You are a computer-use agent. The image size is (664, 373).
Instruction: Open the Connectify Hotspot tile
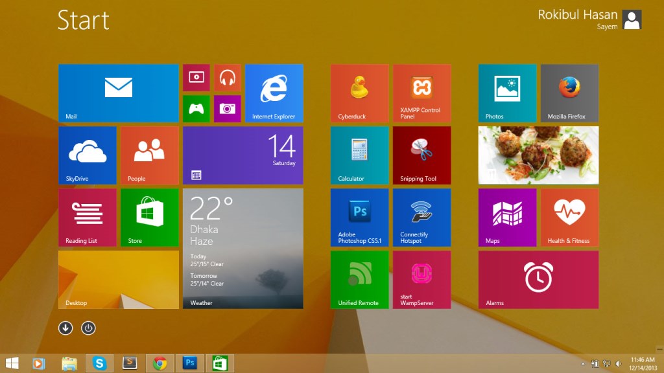tap(421, 217)
